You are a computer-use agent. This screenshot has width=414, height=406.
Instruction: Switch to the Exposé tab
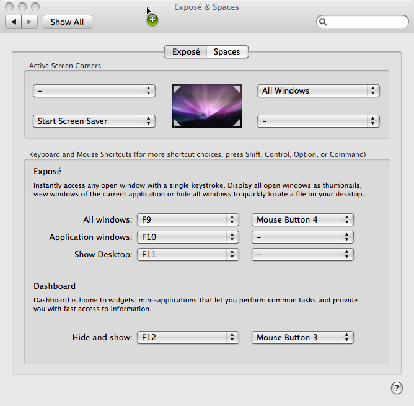(185, 52)
